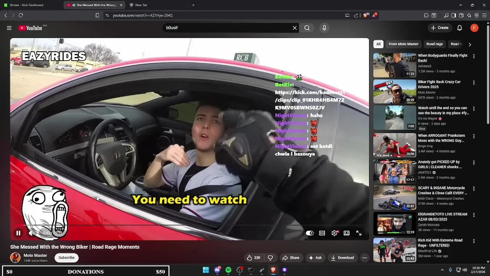490x276 pixels.
Task: Toggle the autoplay switch in the player
Action: pyautogui.click(x=310, y=233)
